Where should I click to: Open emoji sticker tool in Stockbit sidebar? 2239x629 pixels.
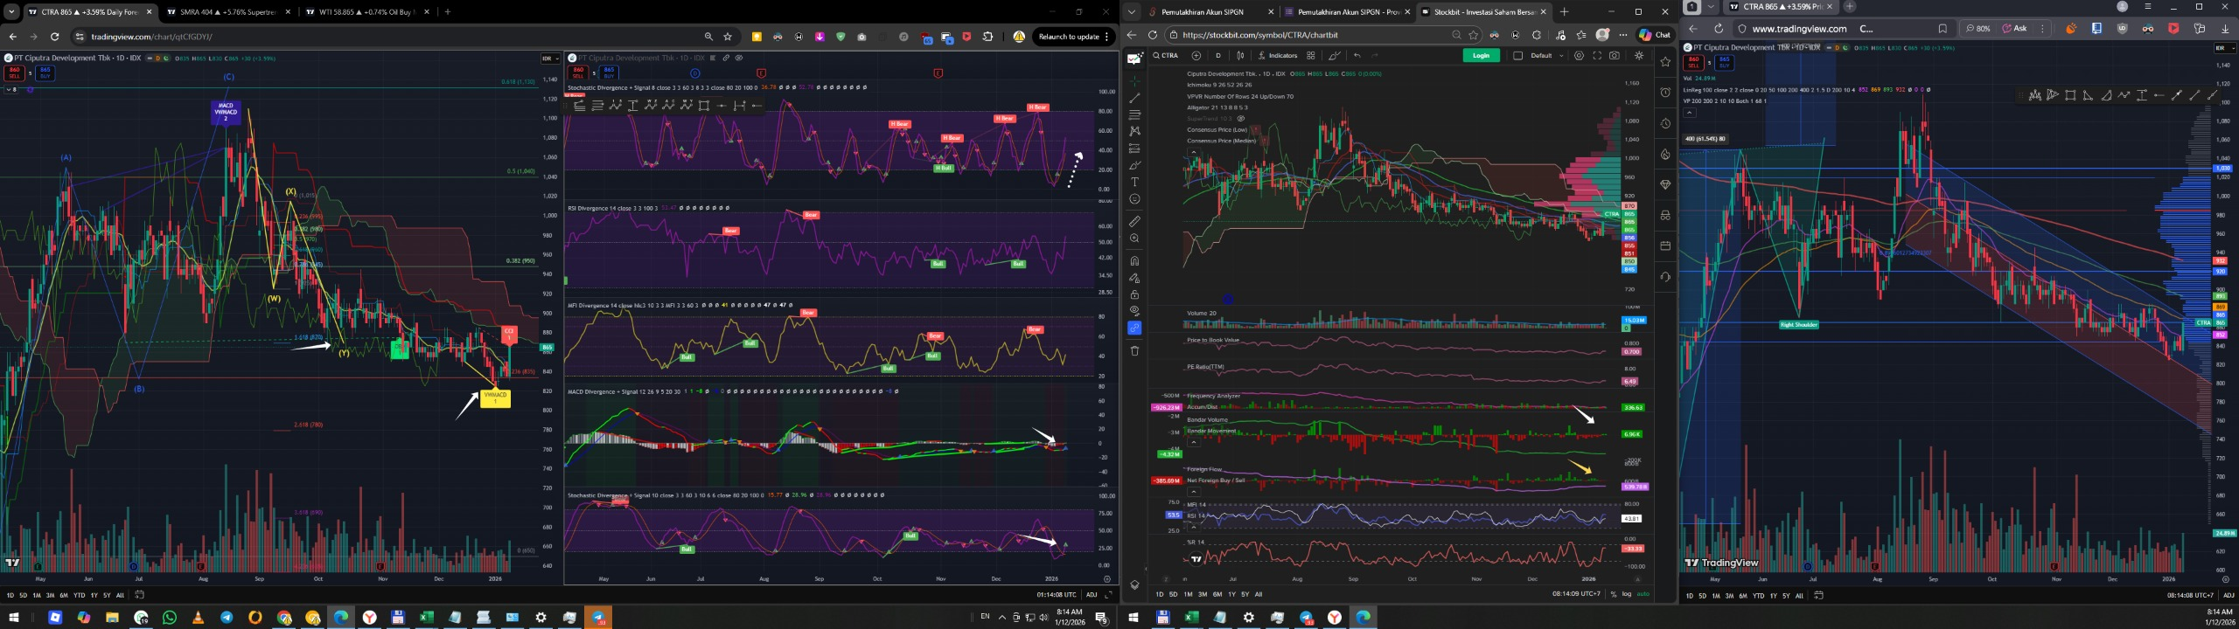pyautogui.click(x=1134, y=199)
